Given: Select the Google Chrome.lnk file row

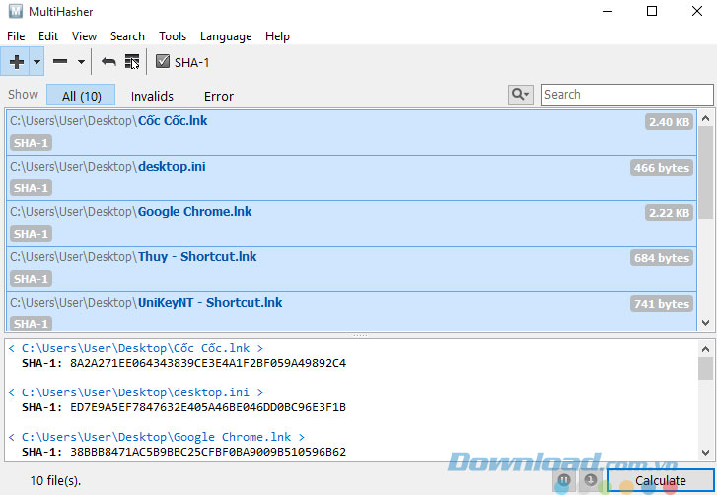Looking at the screenshot, I should point(351,223).
